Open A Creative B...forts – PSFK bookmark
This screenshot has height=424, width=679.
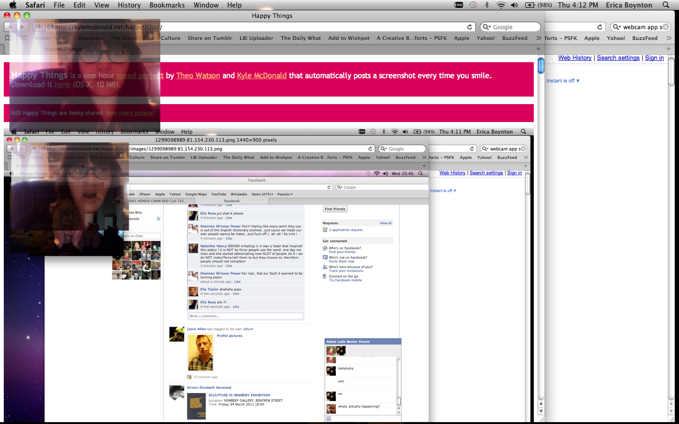[412, 38]
